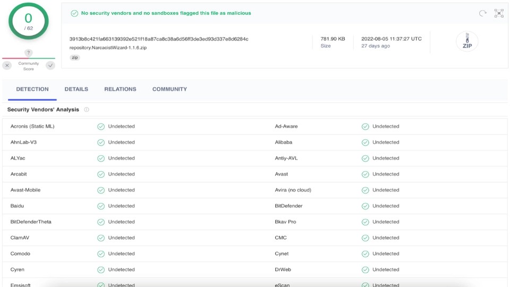Click Undetected check icon for Bkav Pro
The image size is (510, 287).
pyautogui.click(x=365, y=222)
